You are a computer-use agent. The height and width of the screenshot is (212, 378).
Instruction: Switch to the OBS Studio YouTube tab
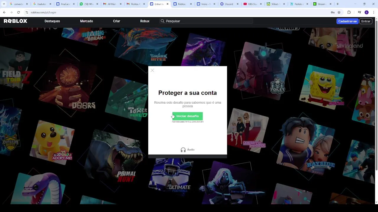(x=252, y=4)
